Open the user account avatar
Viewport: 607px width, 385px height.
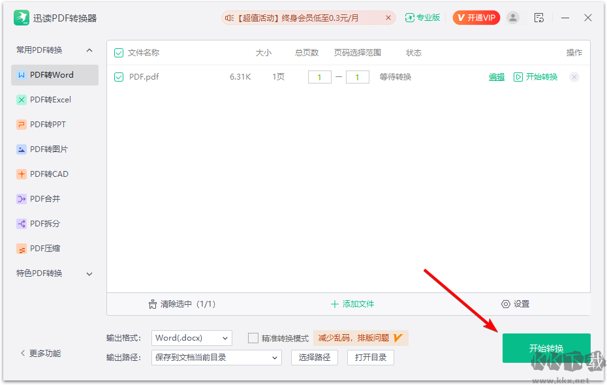(513, 18)
